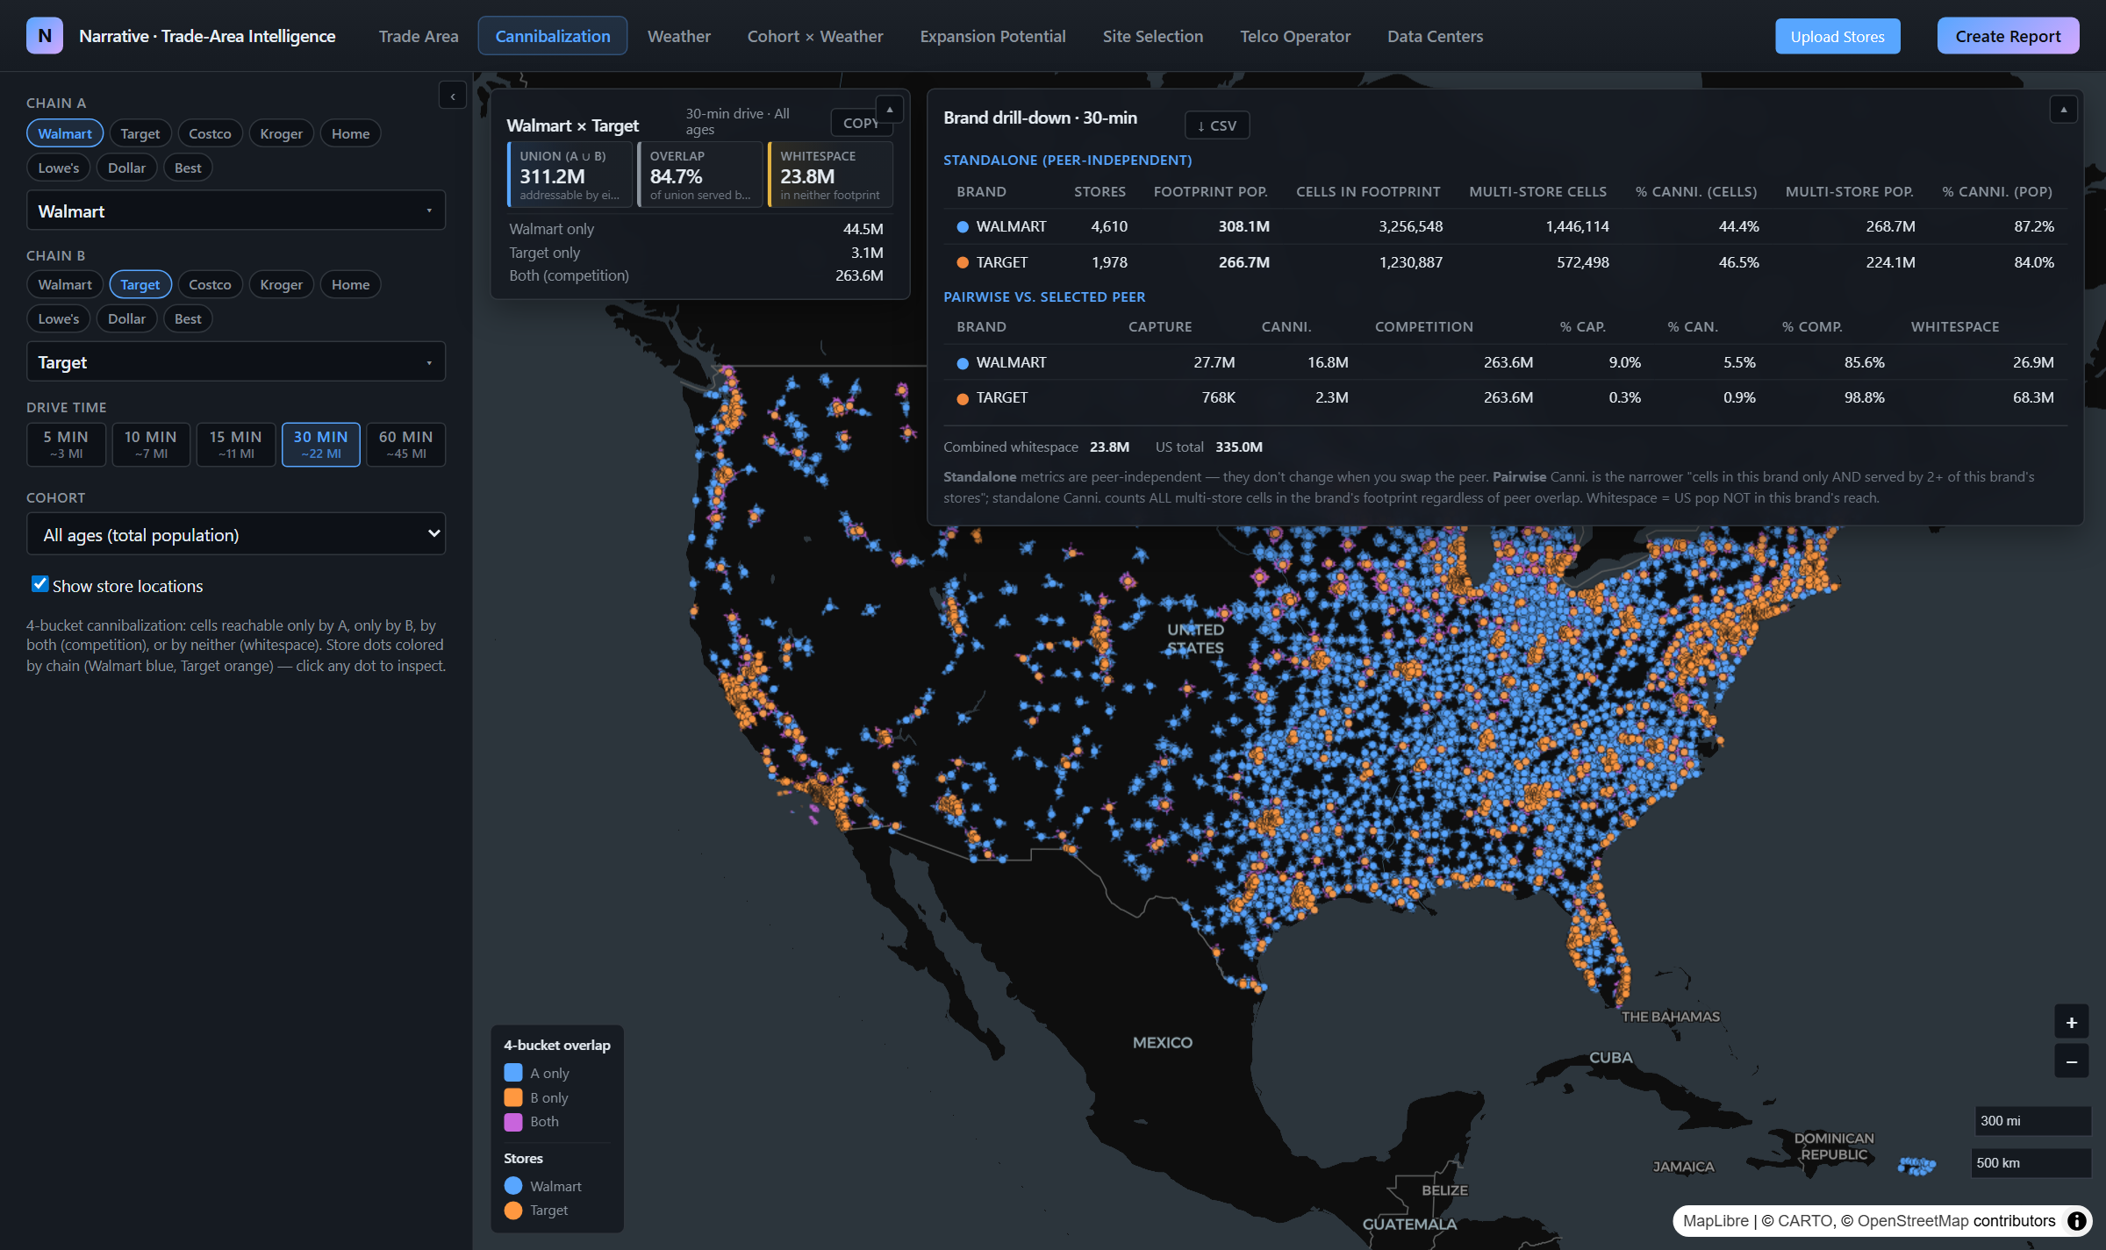This screenshot has height=1250, width=2106.
Task: Click the Upload Stores button
Action: [x=1837, y=36]
